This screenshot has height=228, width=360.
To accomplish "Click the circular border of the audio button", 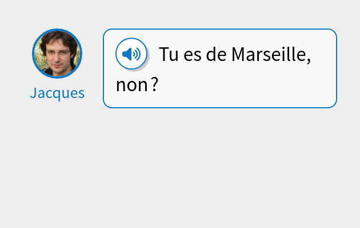I will pos(117,54).
